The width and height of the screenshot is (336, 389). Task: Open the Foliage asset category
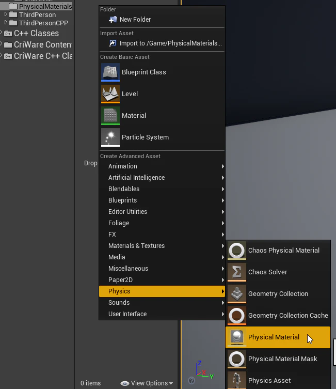162,223
